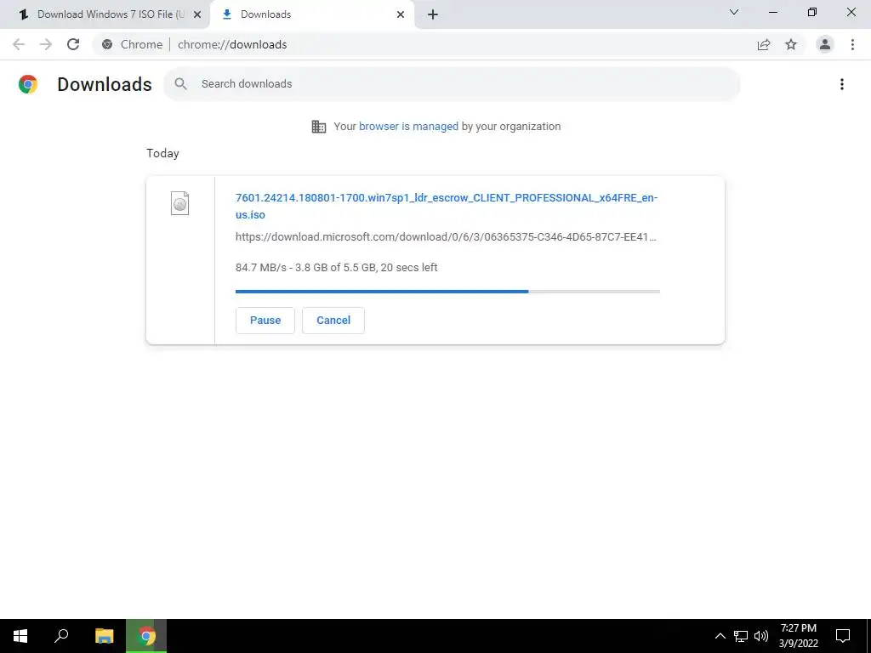Open the downloading ISO file name link
This screenshot has height=653, width=871.
(446, 206)
